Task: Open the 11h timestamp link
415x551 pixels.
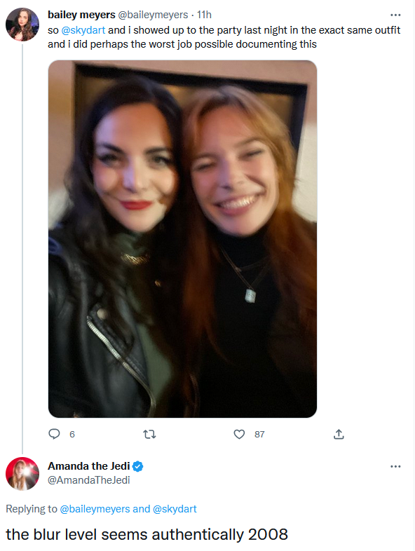Action: pos(204,15)
